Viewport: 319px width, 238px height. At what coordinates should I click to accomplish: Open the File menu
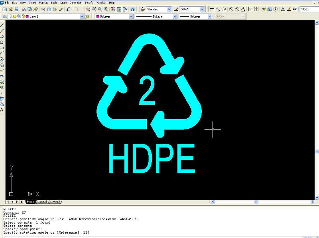pos(7,3)
